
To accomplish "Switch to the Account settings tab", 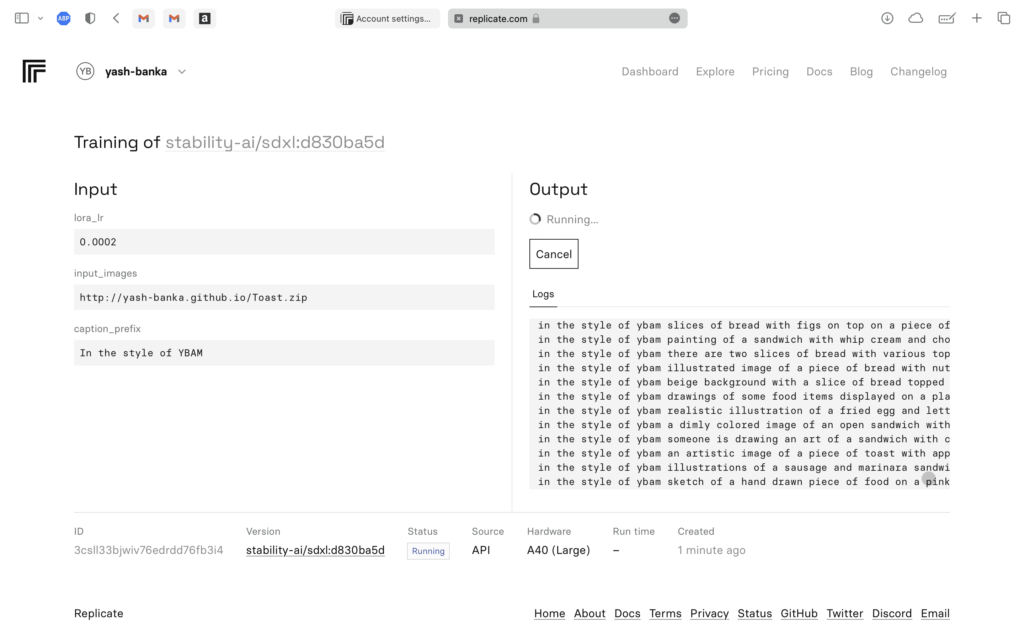I will coord(387,18).
